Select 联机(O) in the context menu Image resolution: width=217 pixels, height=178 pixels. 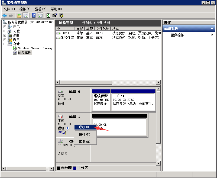coord(84,127)
